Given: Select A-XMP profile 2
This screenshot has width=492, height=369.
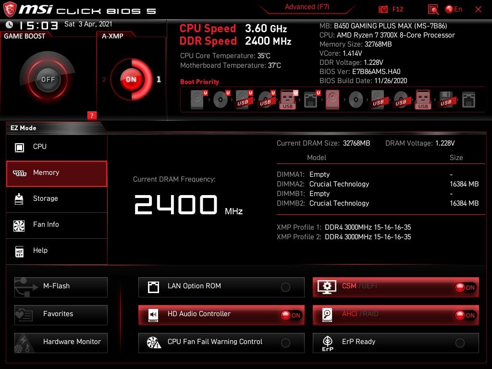Looking at the screenshot, I should [104, 80].
